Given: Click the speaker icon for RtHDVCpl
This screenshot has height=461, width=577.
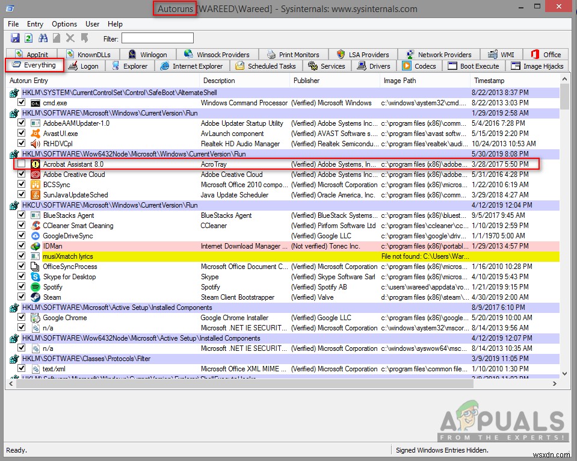Looking at the screenshot, I should 35,144.
